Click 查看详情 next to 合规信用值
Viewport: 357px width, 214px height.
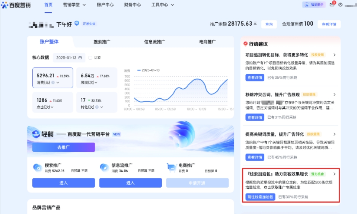pyautogui.click(x=329, y=24)
